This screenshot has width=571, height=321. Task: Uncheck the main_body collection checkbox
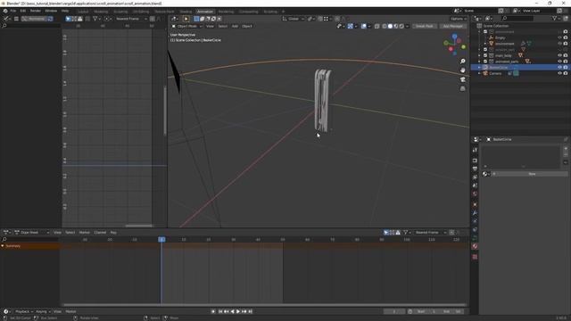tap(485, 55)
